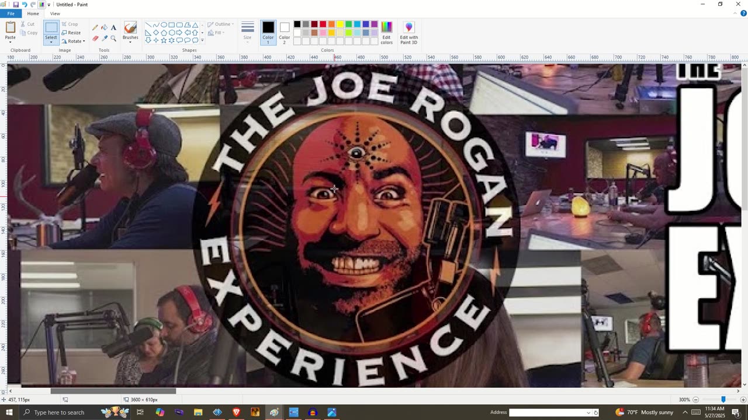748x420 pixels.
Task: Launch Edit with Paint 3D
Action: [409, 33]
